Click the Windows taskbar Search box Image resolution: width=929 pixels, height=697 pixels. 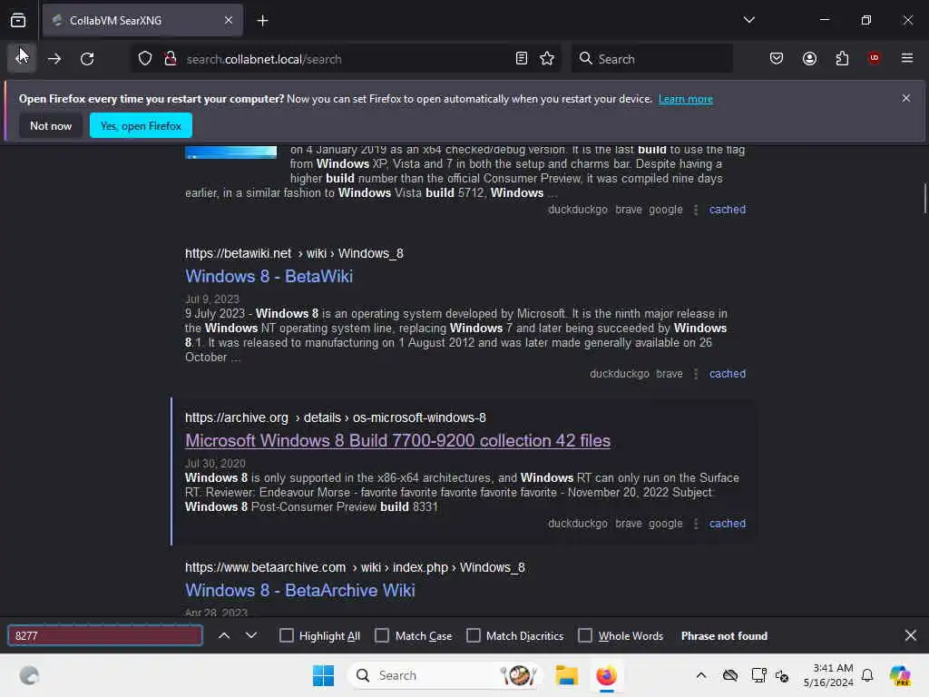pyautogui.click(x=445, y=675)
